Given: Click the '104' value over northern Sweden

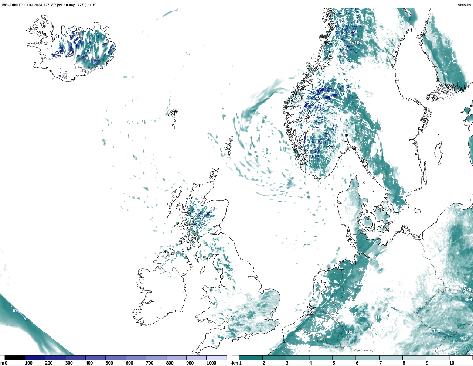Looking at the screenshot, I should (358, 43).
